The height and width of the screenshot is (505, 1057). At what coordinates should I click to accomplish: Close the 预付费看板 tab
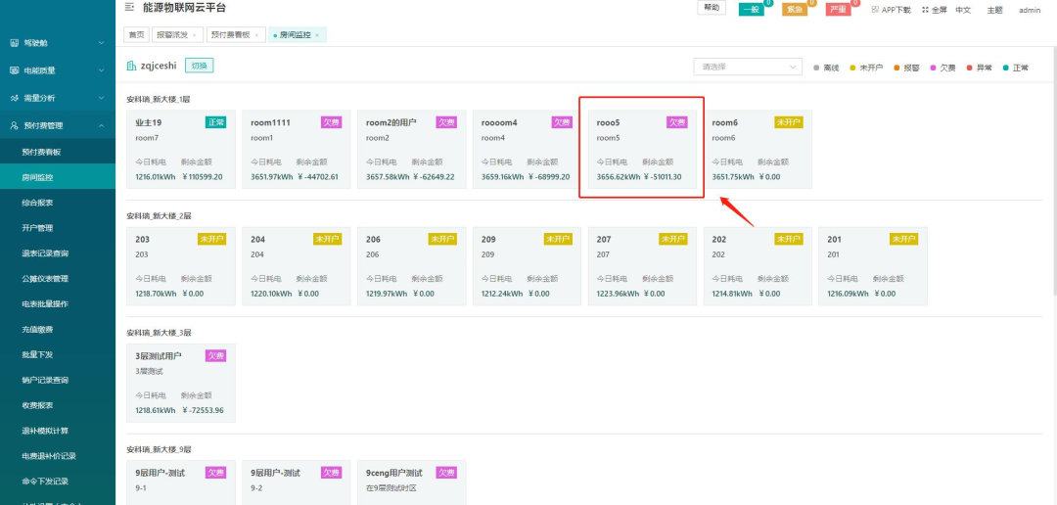click(256, 34)
